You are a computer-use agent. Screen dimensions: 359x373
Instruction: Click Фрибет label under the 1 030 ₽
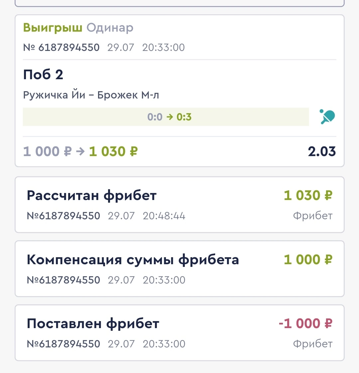(x=313, y=216)
